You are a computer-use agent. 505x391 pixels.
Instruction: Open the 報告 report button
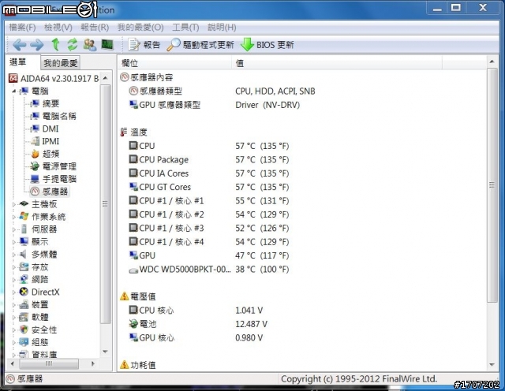[144, 45]
